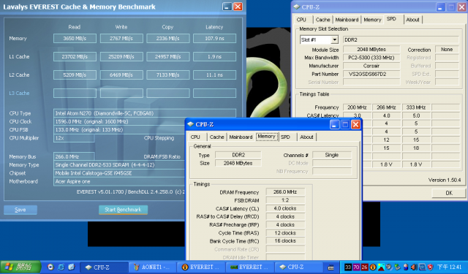
Task: Close the back CPU-Z SPD window
Action: pyautogui.click(x=461, y=7)
